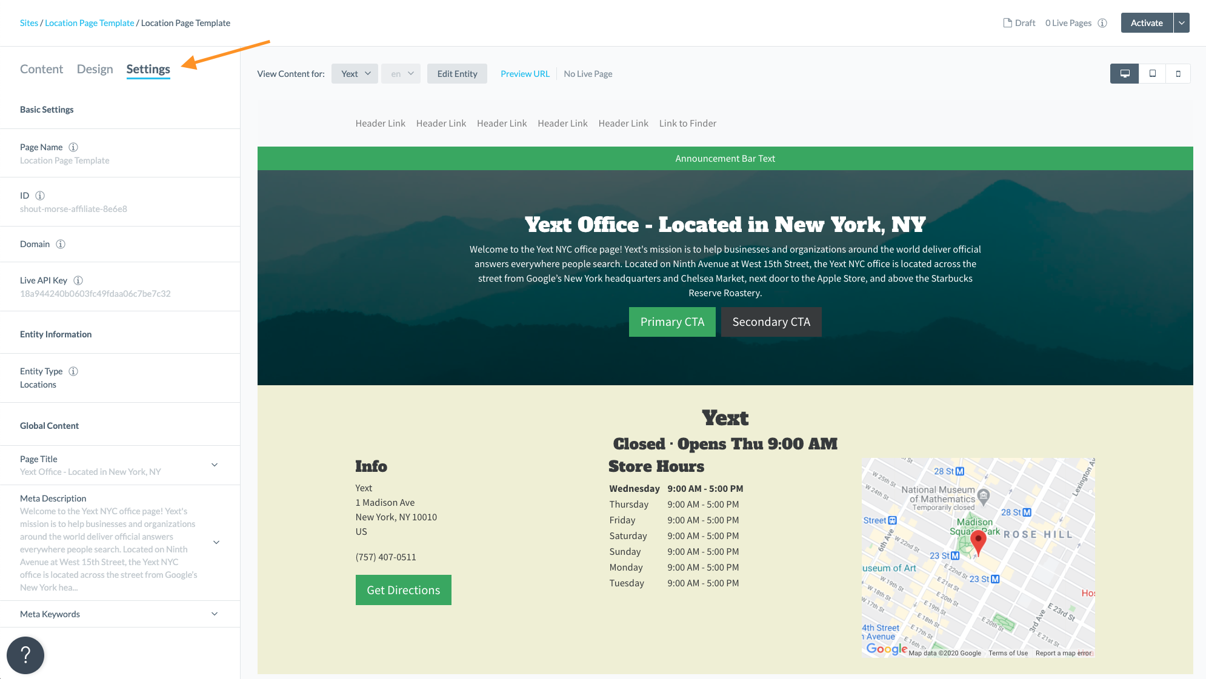1206x679 pixels.
Task: Switch to the Design tab
Action: (95, 69)
